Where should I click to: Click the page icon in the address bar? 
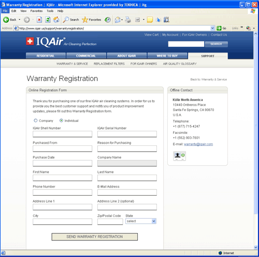pyautogui.click(x=17, y=28)
